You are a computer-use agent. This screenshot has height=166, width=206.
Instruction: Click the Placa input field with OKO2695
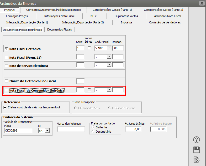click(x=18, y=131)
